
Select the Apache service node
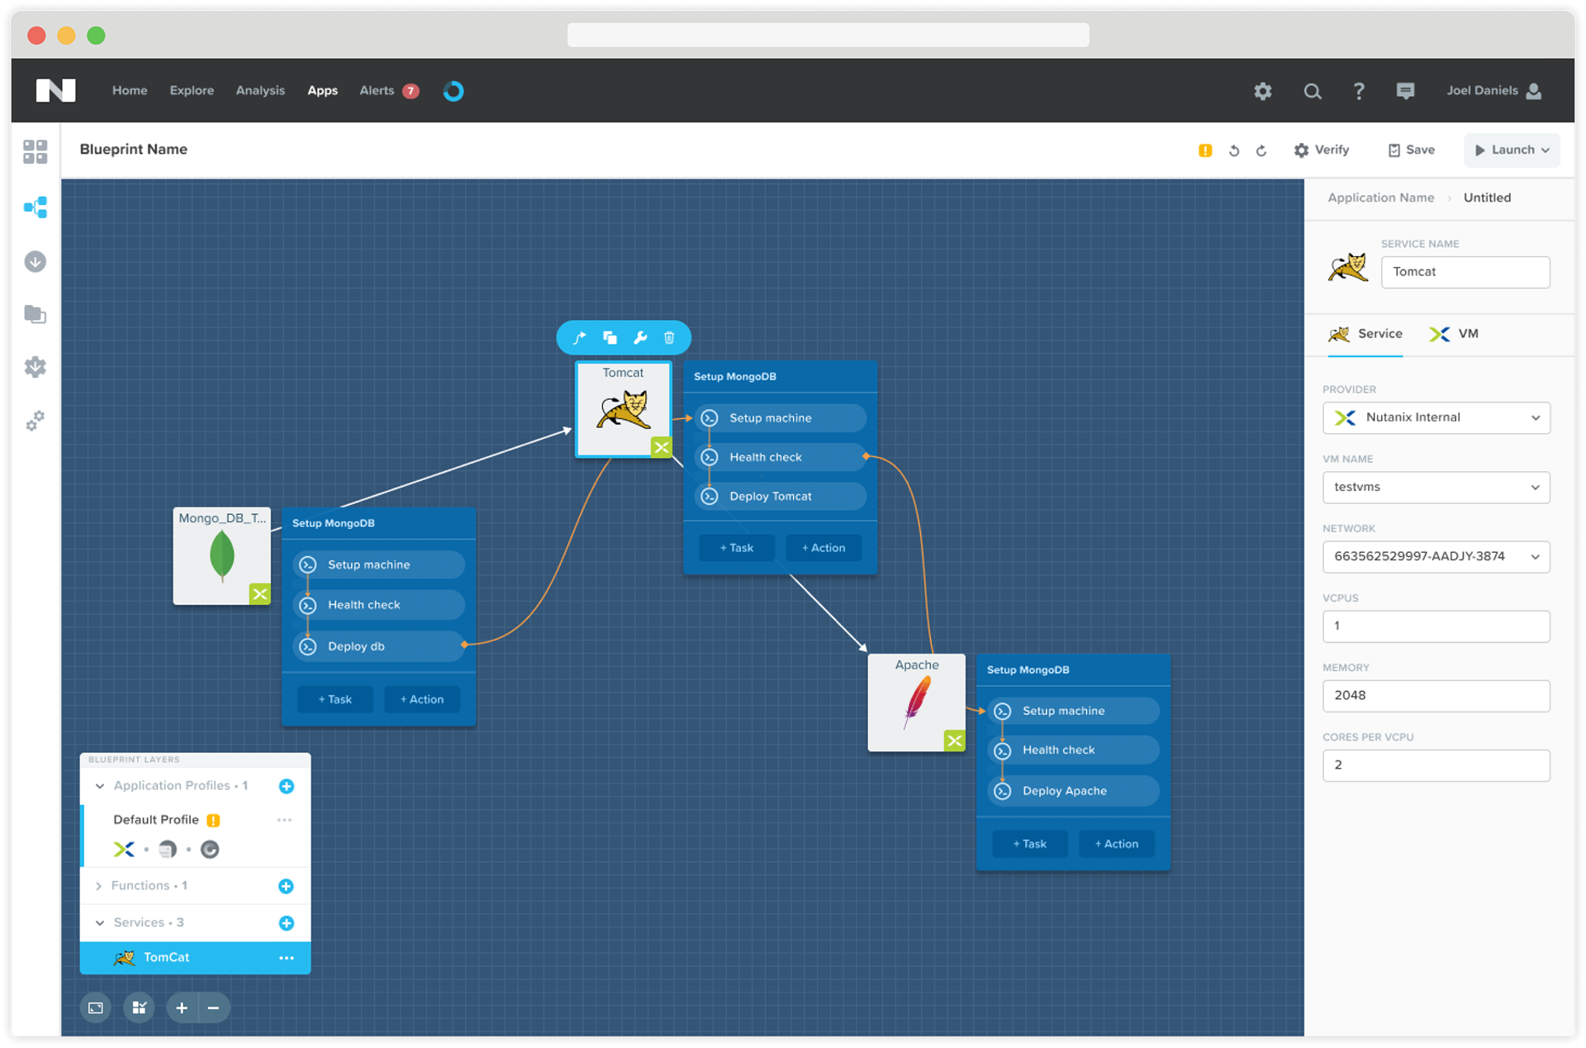[x=916, y=703]
